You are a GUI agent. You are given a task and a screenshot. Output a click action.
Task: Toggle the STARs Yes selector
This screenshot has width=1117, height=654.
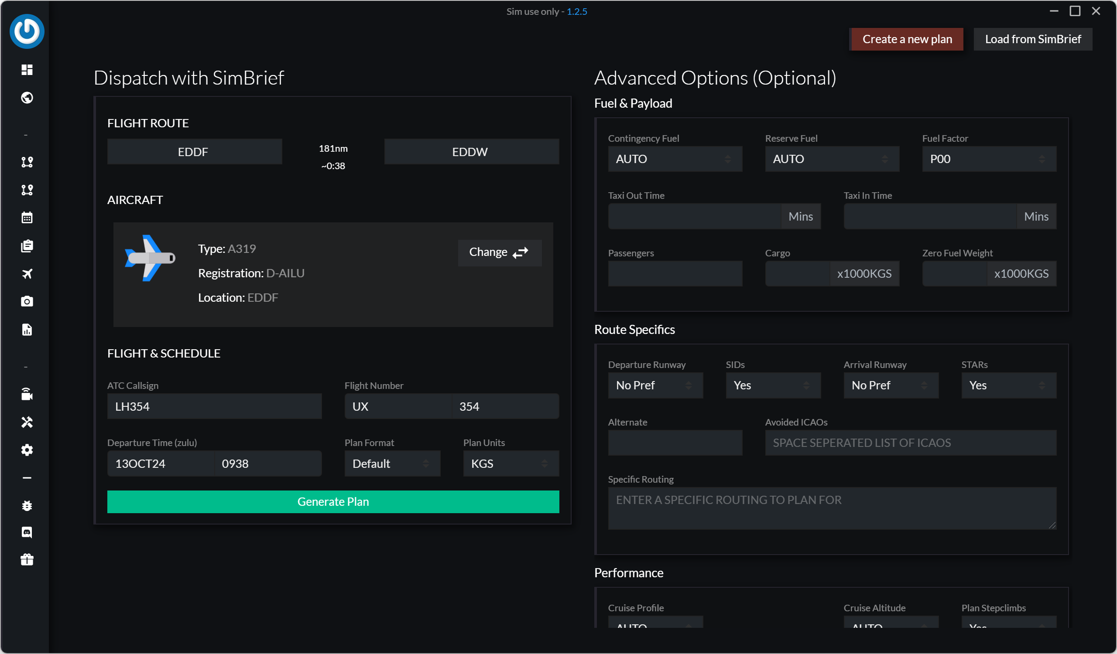[1008, 385]
